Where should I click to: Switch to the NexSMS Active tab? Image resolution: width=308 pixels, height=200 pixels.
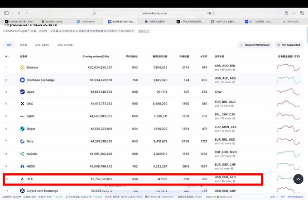coord(52,22)
